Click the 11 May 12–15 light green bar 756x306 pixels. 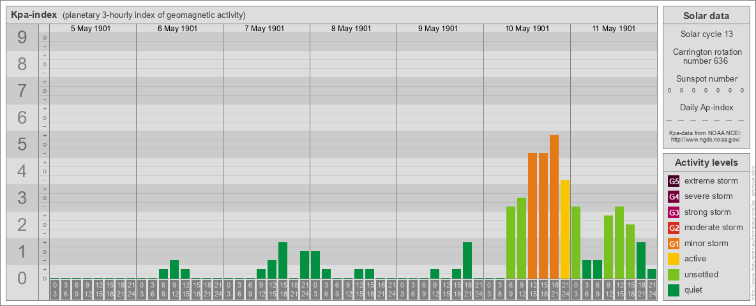click(x=619, y=243)
